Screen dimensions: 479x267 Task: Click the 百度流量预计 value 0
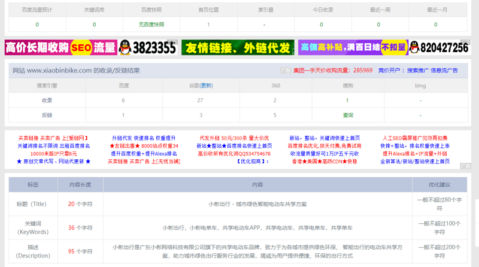point(37,25)
